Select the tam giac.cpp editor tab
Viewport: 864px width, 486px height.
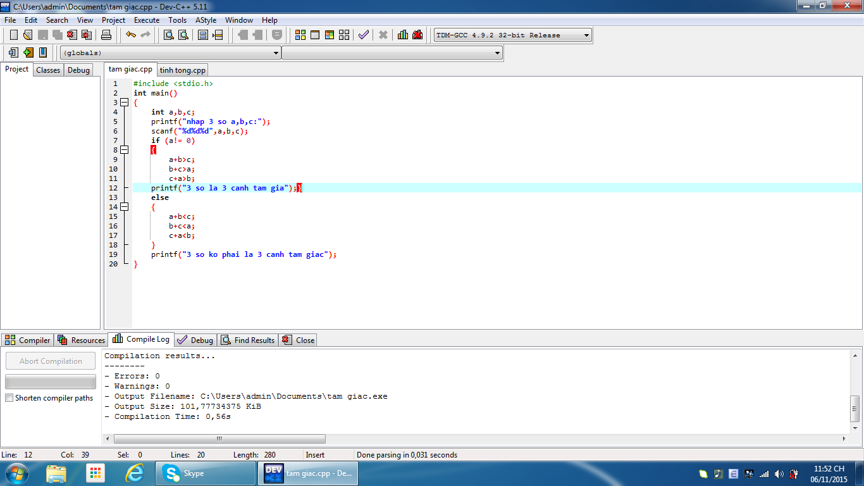point(130,69)
